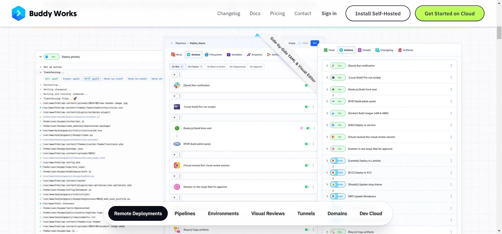Click the Analytics icon in pipeline tabs
Screen dimensions: 502x234
coord(249,55)
